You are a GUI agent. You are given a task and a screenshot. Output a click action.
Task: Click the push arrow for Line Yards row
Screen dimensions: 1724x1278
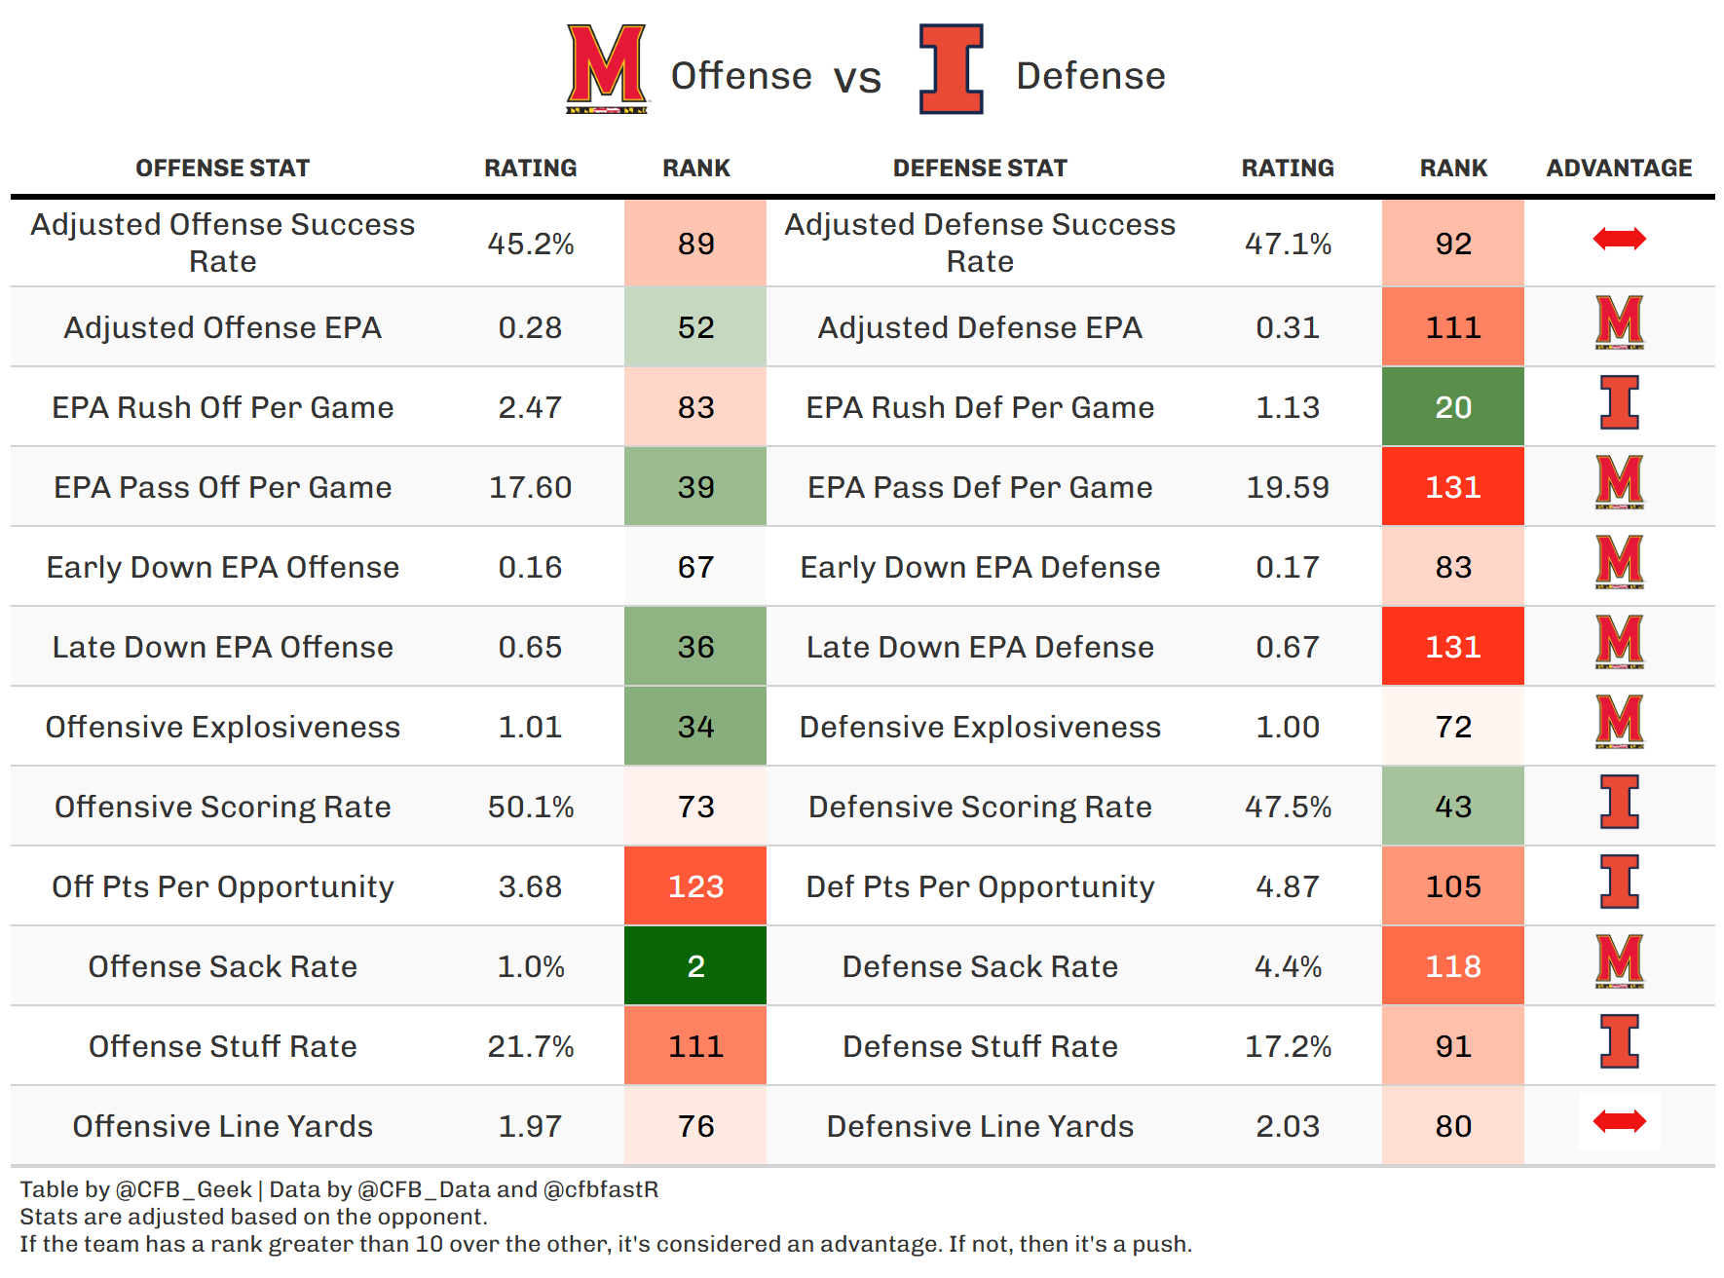tap(1619, 1121)
